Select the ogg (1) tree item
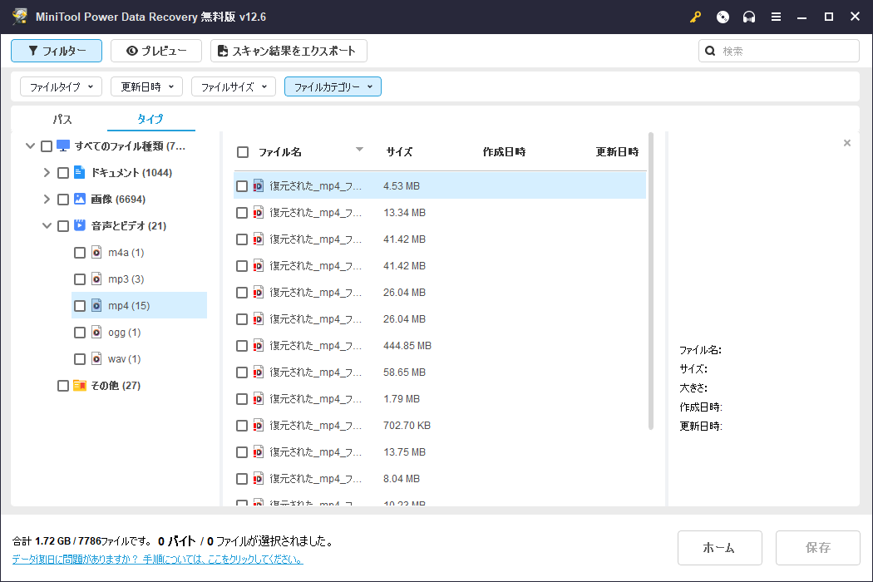Viewport: 873px width, 582px height. 124,333
